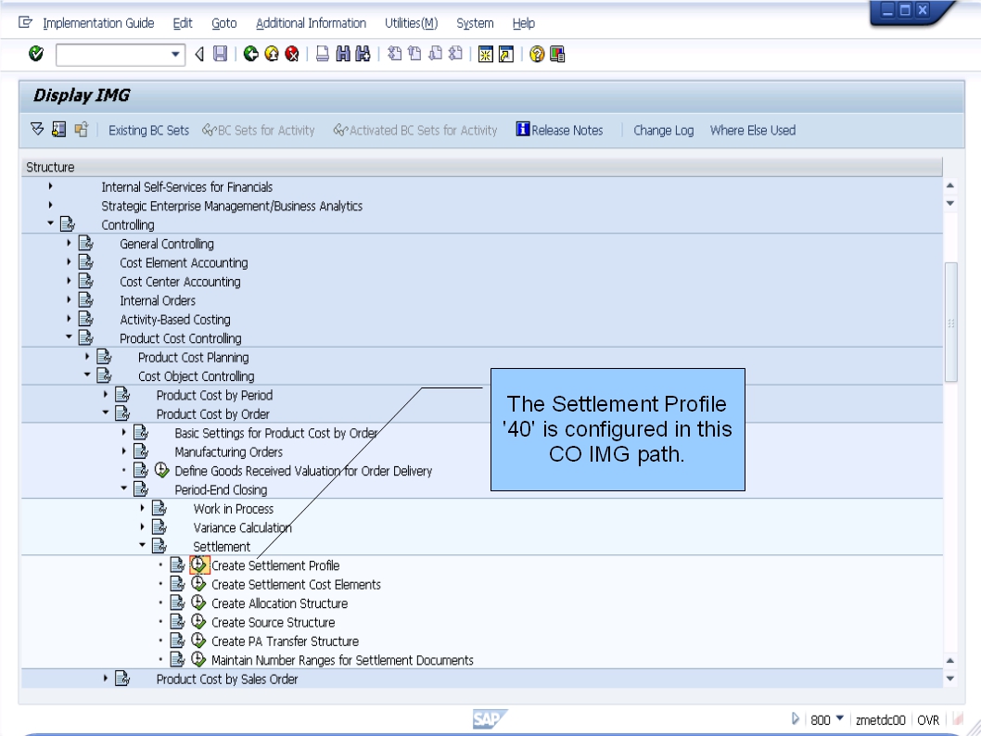Open the Utilities(M) menu
Screen dimensions: 981x736
pos(411,23)
